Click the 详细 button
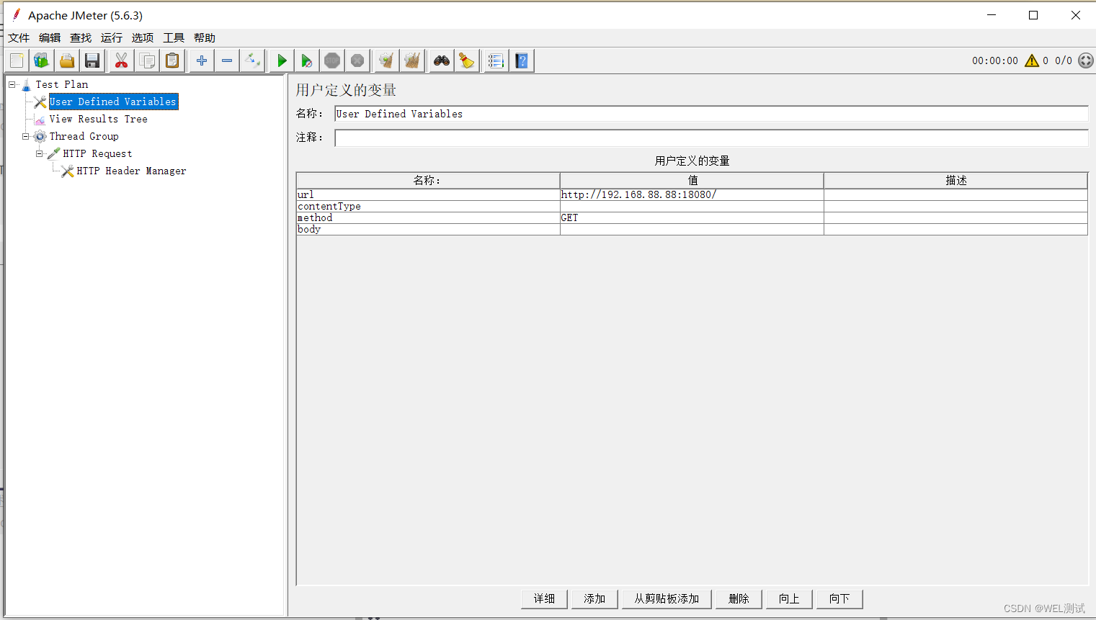 544,599
